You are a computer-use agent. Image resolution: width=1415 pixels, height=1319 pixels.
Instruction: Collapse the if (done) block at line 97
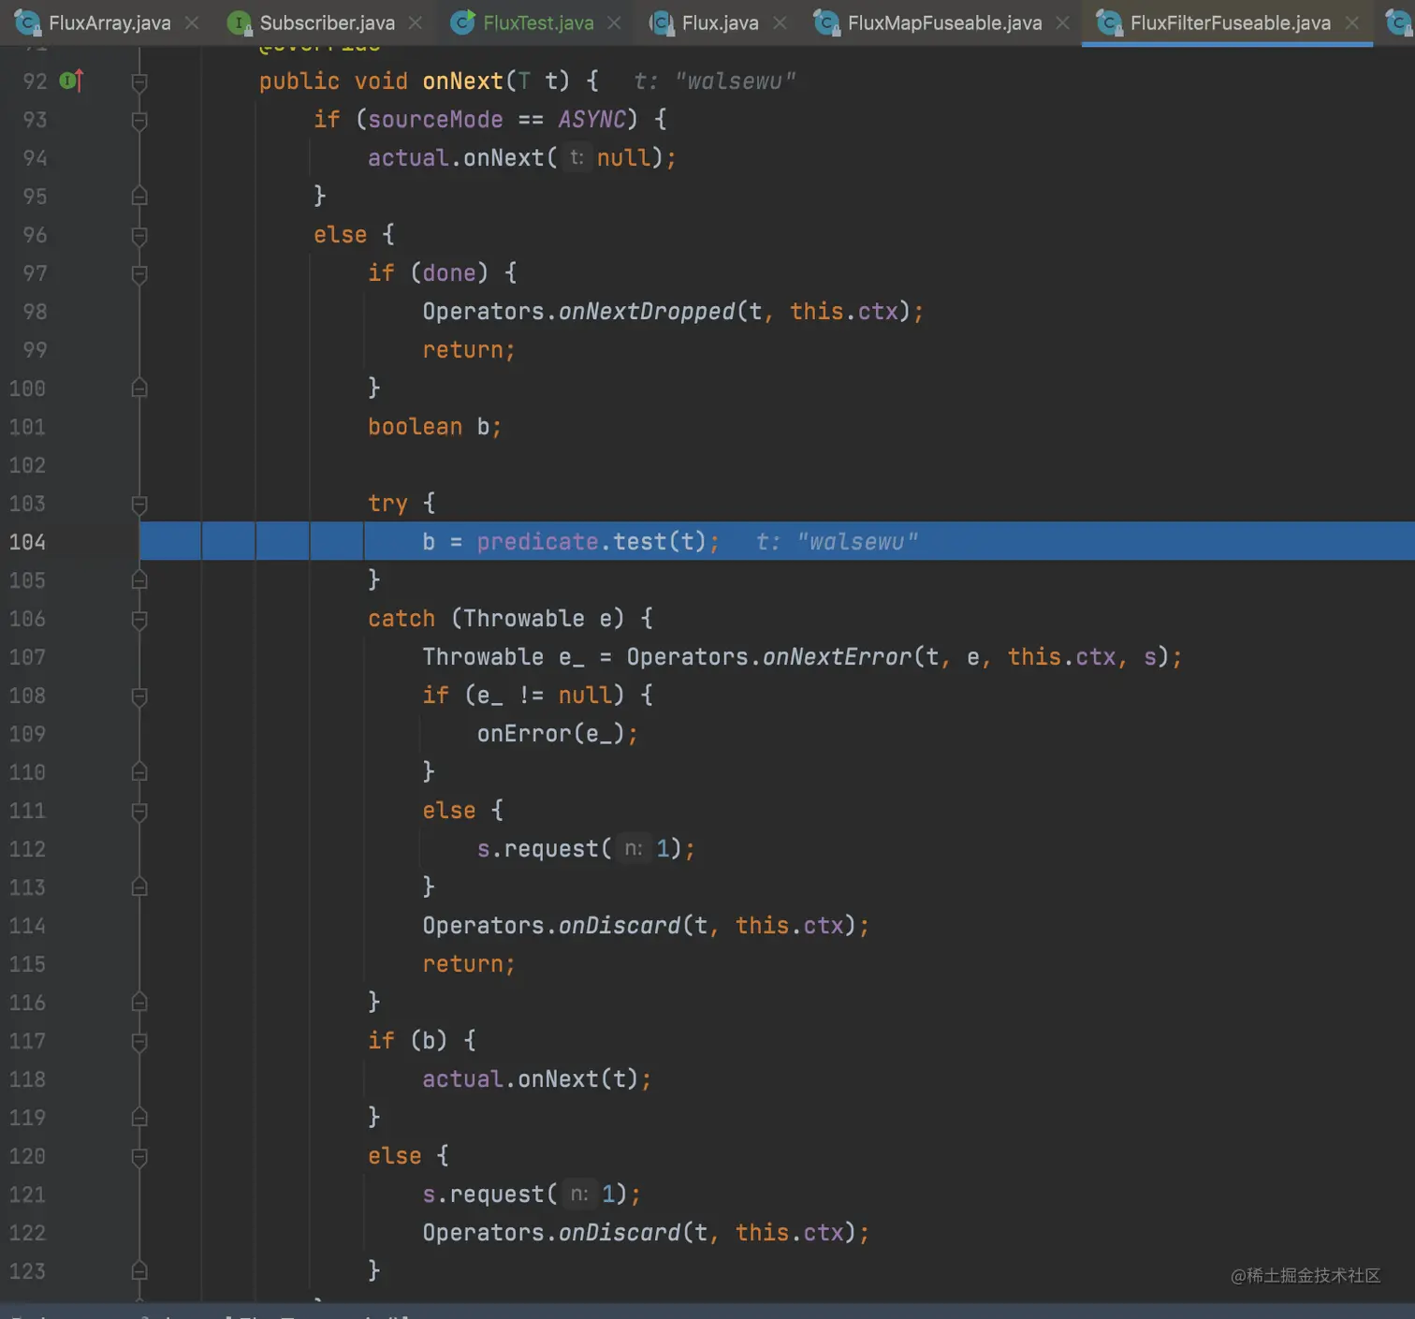click(x=139, y=274)
